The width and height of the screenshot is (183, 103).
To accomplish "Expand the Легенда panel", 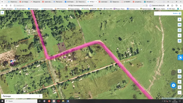I will point(22,96).
